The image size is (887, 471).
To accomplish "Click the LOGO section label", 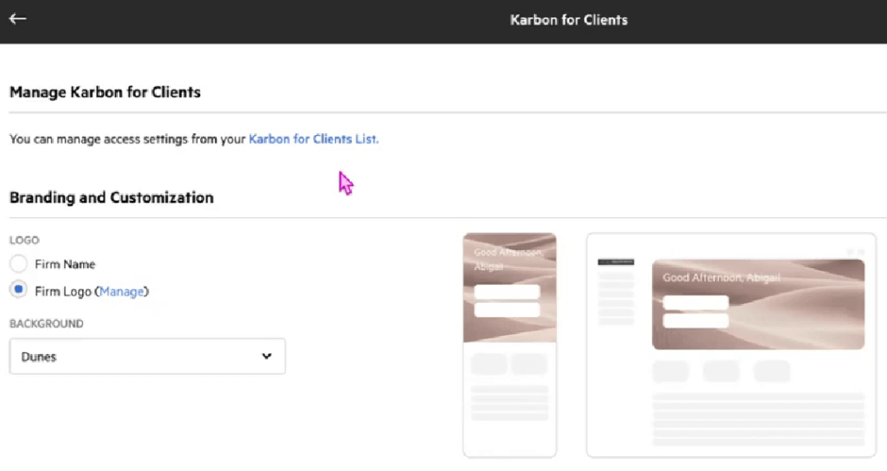I will pos(24,240).
